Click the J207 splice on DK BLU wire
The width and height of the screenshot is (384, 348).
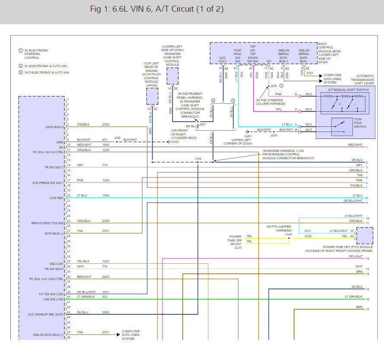click(x=198, y=122)
